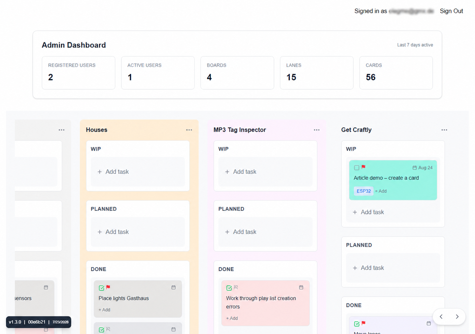Screen dimensions: 475x334
Task: Open the calendar icon on the card below Place lights Gasthaus
Action: tap(173, 329)
